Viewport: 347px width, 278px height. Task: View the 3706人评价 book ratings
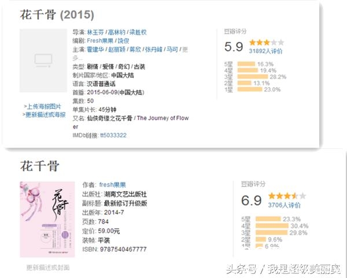[284, 205]
